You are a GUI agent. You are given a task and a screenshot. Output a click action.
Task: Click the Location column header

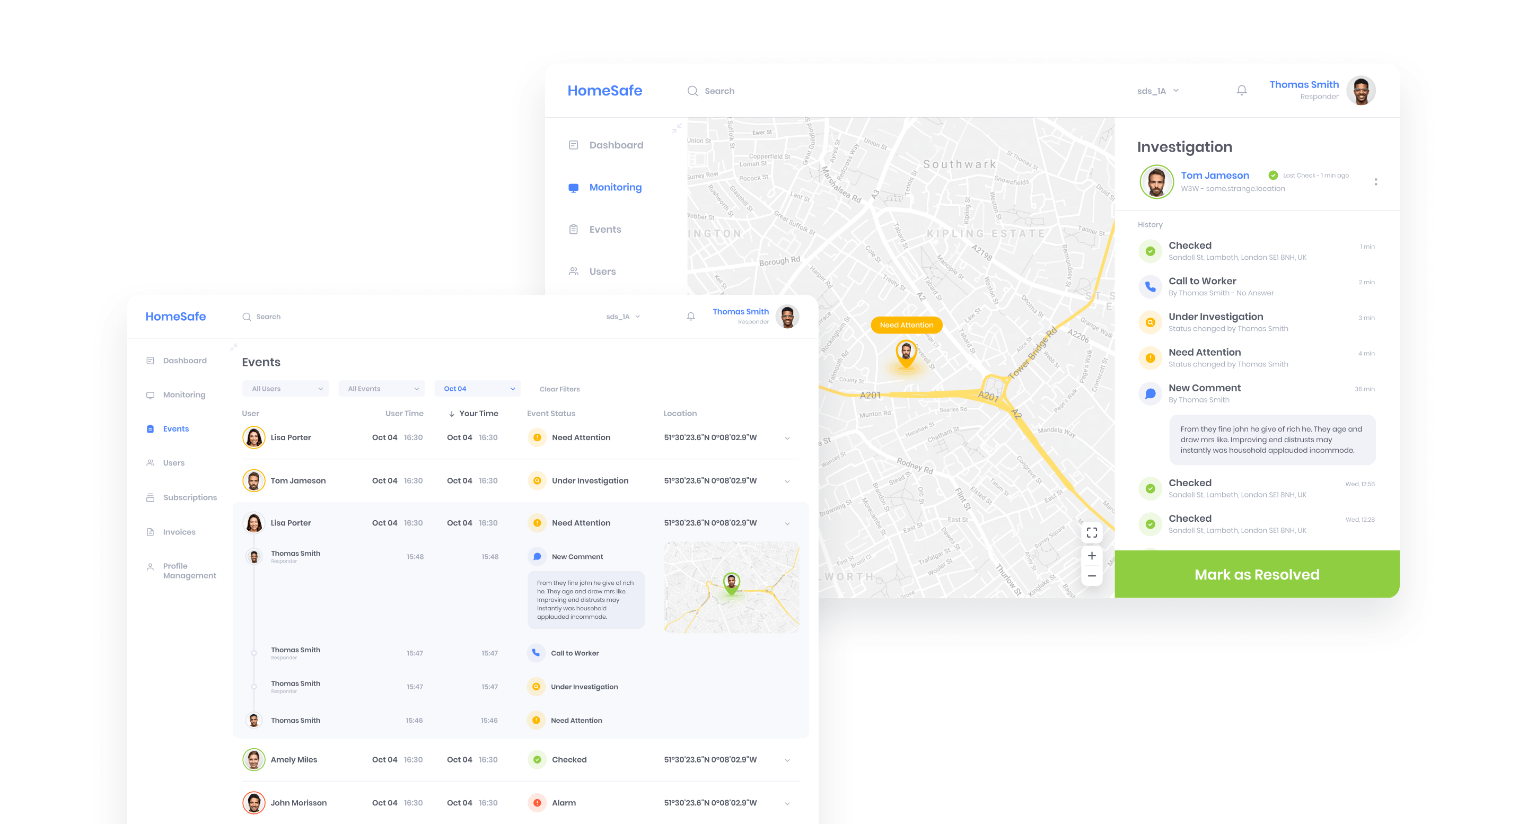coord(680,413)
